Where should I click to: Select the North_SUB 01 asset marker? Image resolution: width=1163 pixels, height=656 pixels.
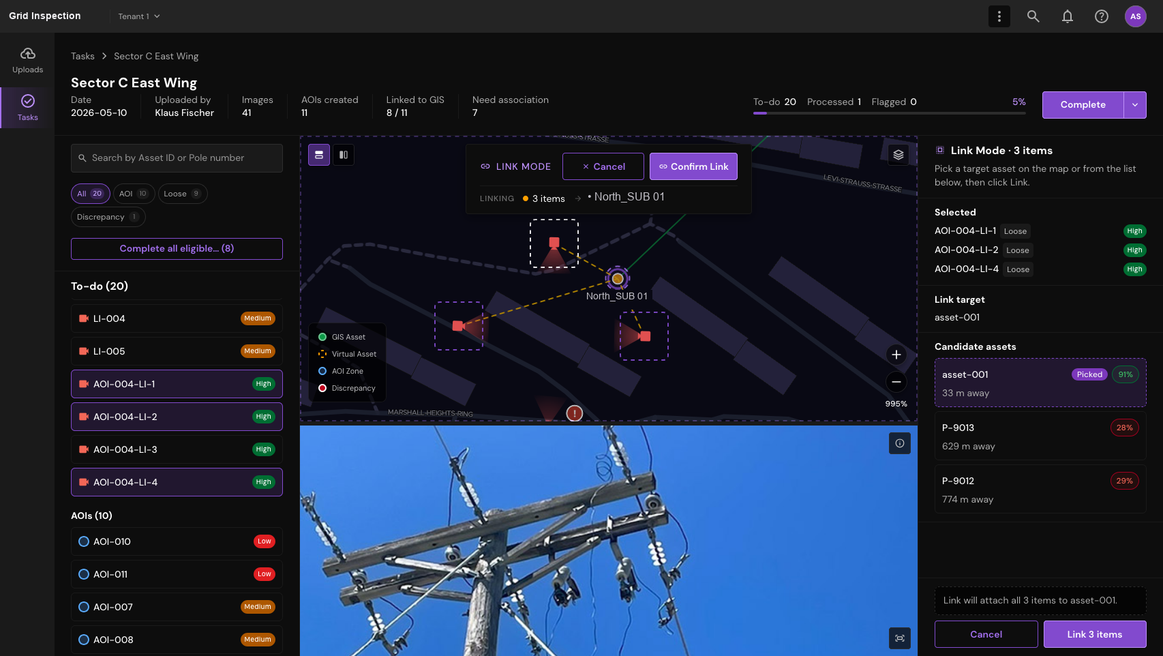[x=618, y=278]
